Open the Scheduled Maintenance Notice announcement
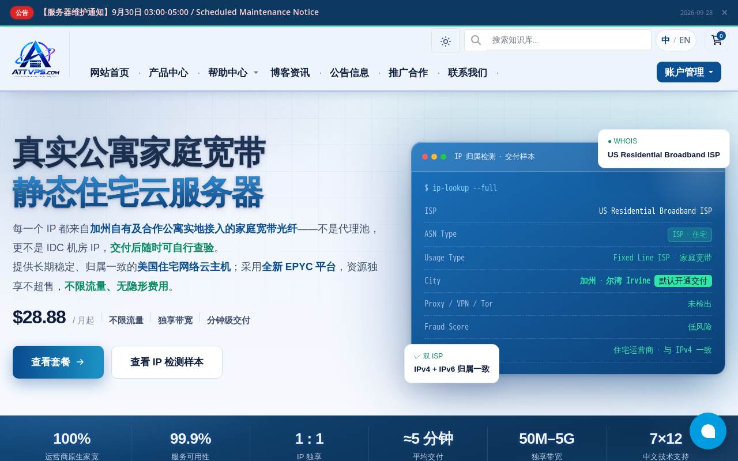738x461 pixels. (x=179, y=12)
